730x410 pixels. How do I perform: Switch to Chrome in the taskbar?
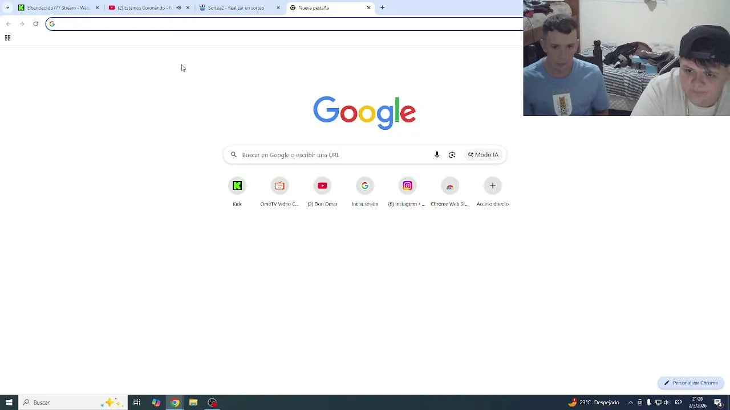coord(175,403)
